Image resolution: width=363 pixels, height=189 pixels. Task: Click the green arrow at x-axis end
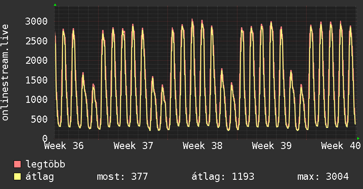click(x=358, y=138)
